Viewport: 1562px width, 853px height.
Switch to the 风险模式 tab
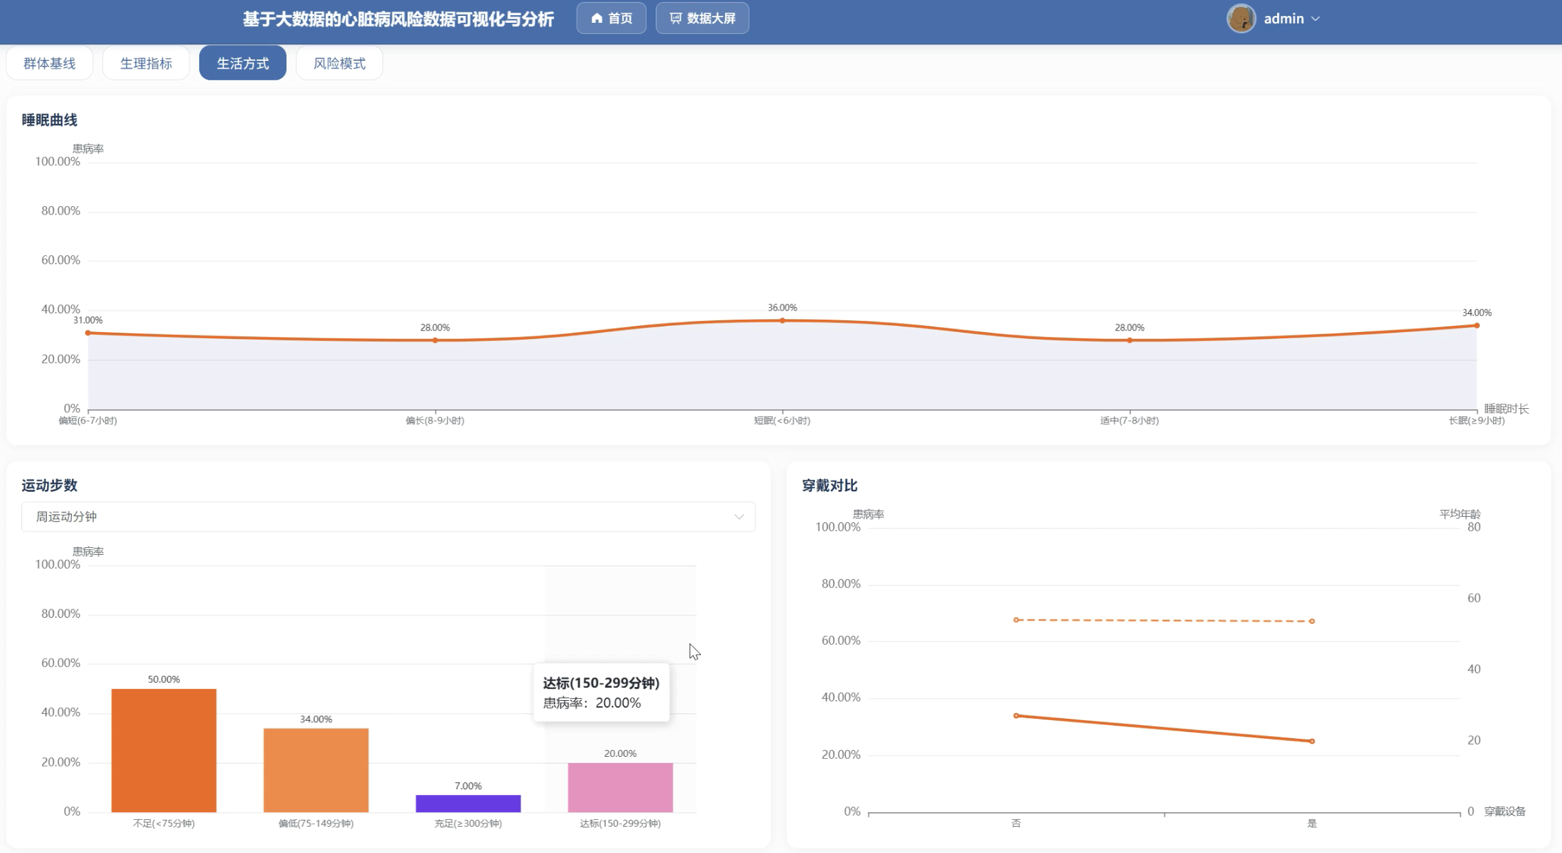[339, 63]
